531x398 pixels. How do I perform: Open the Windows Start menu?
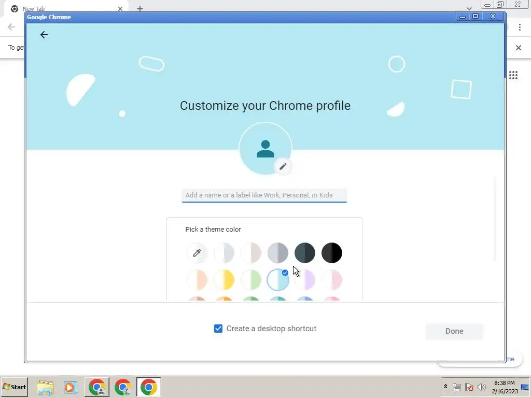14,387
